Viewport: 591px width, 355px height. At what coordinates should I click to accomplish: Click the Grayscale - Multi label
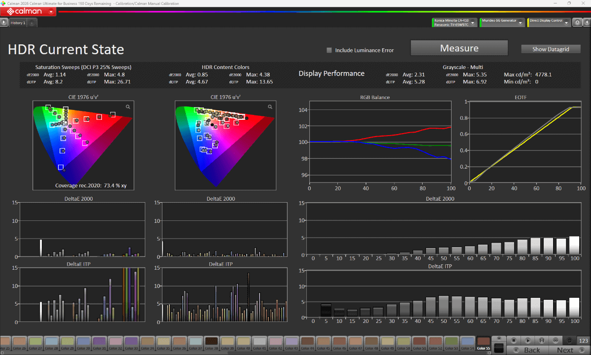pos(462,67)
